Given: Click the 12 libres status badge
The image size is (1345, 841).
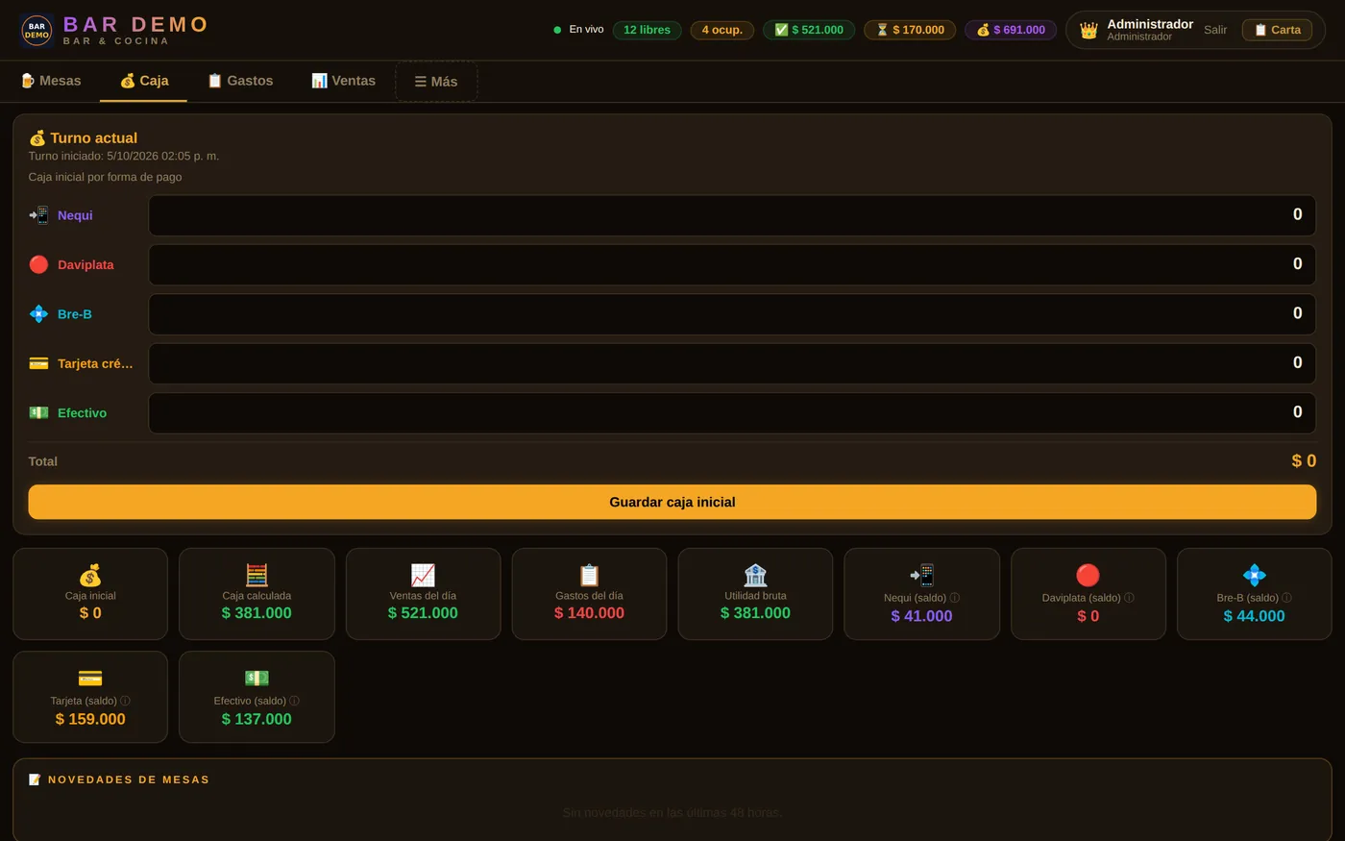Looking at the screenshot, I should point(647,30).
